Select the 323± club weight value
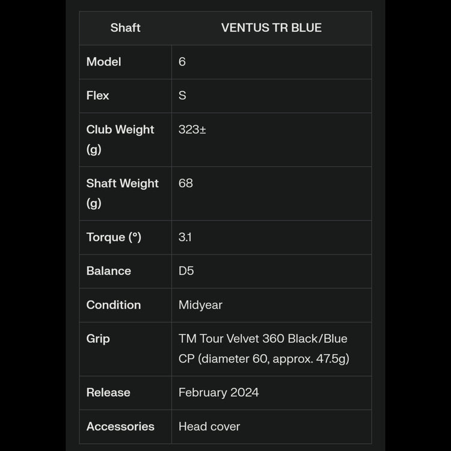451x451 pixels. (x=192, y=129)
